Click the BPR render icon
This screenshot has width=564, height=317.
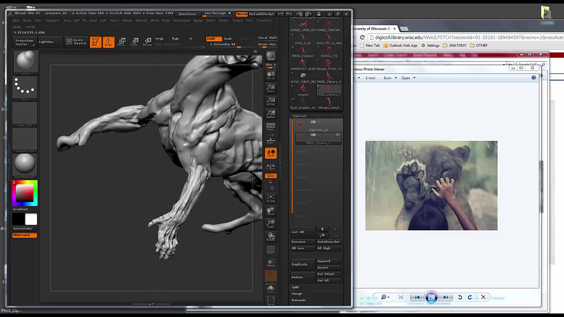point(271,57)
